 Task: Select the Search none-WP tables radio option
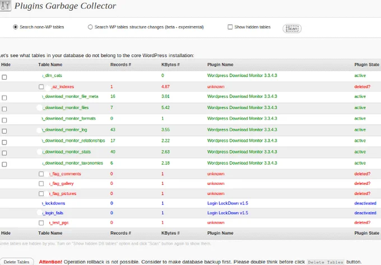pos(15,27)
